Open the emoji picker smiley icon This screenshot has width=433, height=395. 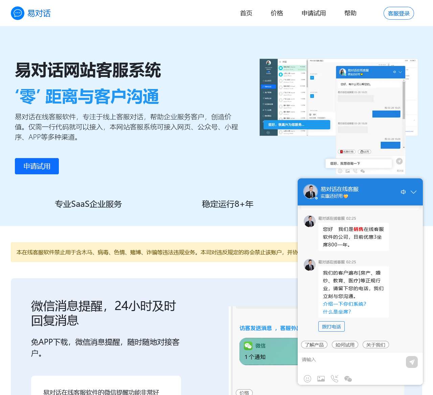click(x=307, y=379)
